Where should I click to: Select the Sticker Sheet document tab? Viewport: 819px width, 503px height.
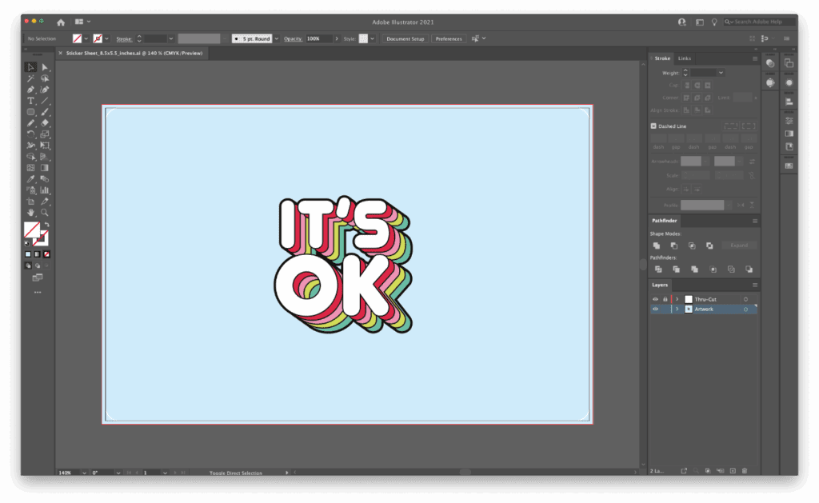pos(134,53)
